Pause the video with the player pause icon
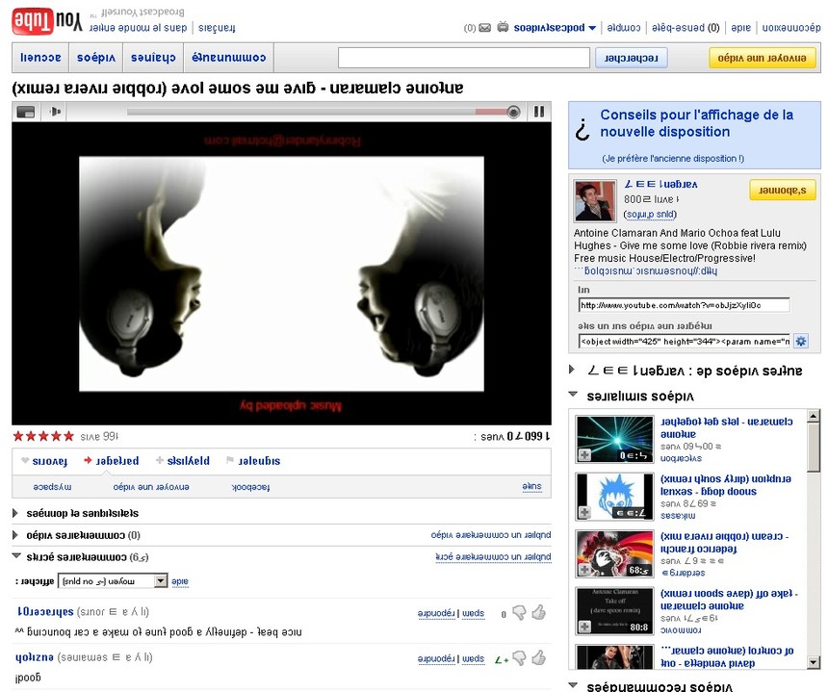The width and height of the screenshot is (828, 692). [x=538, y=110]
